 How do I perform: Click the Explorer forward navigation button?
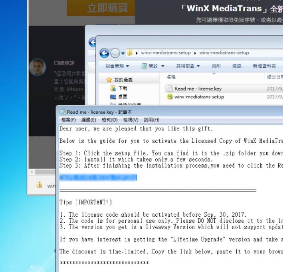click(x=115, y=53)
